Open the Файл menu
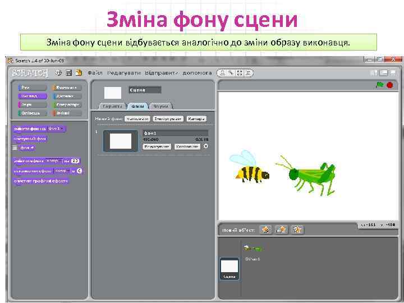The image size is (404, 303). pyautogui.click(x=95, y=73)
